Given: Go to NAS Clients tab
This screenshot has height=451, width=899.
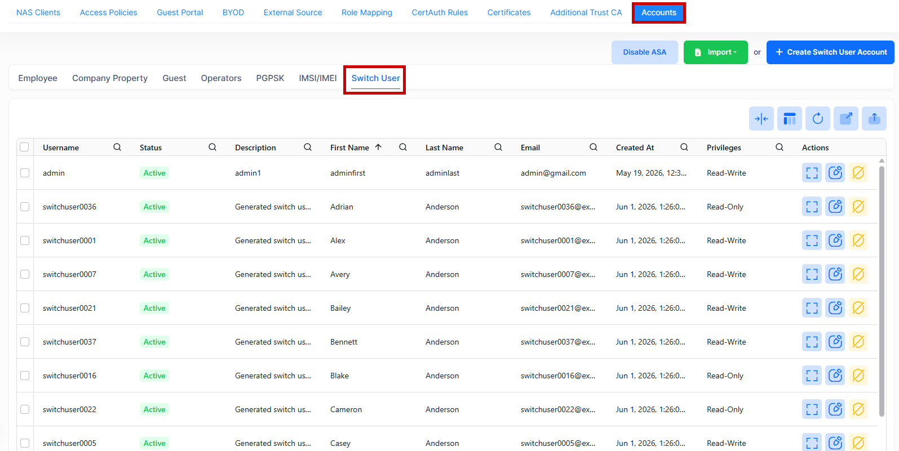Looking at the screenshot, I should [38, 12].
